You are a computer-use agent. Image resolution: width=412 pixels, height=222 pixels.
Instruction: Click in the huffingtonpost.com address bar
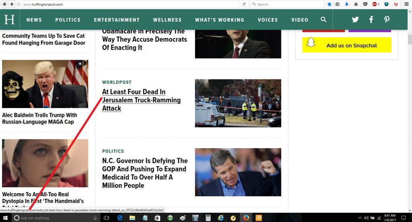(129, 4)
